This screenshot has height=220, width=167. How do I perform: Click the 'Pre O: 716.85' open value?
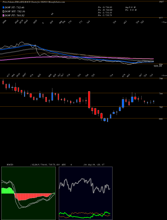[x=105, y=7]
